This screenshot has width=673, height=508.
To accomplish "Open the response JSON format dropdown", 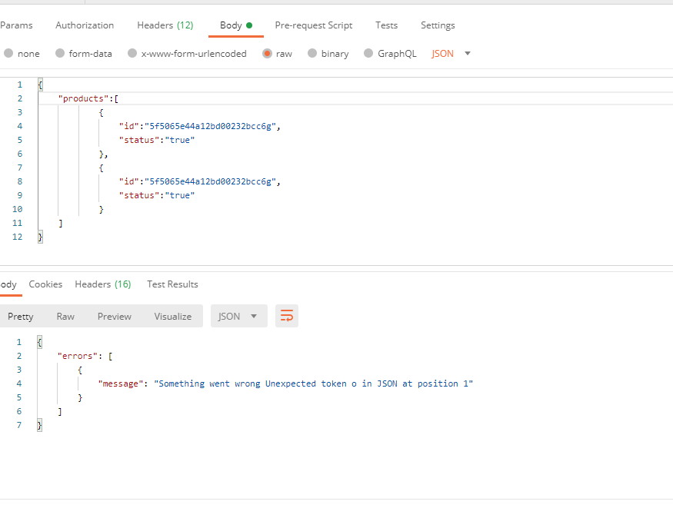I will (239, 317).
